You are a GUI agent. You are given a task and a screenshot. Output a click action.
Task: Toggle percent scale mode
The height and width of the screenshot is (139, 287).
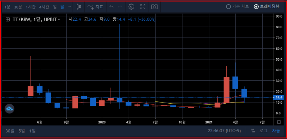point(253,131)
